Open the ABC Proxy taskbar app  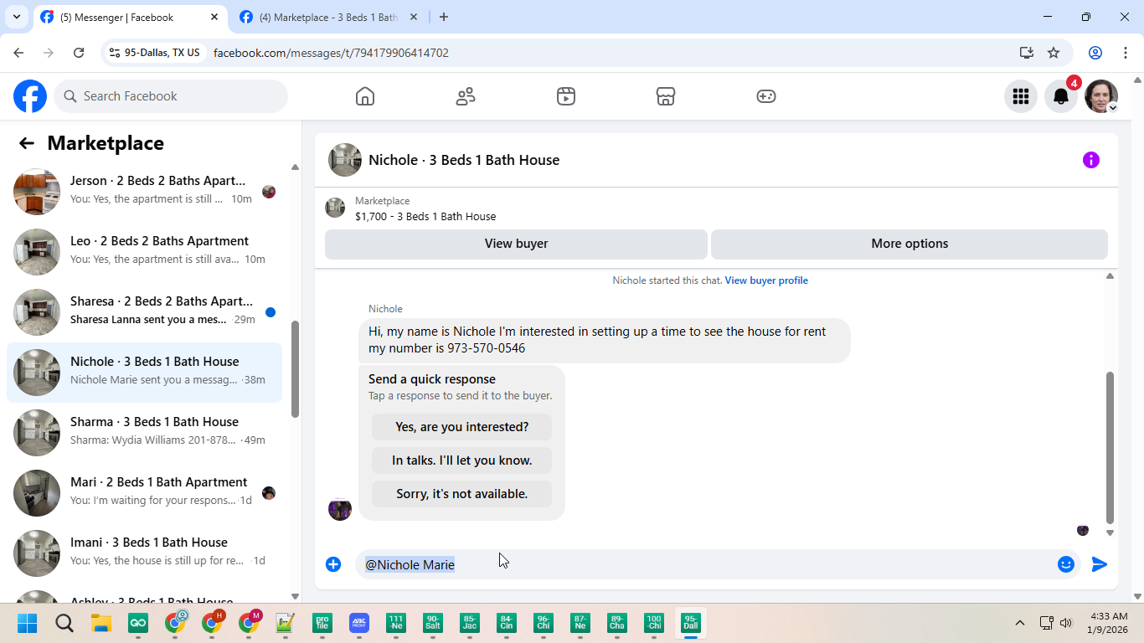pyautogui.click(x=359, y=623)
